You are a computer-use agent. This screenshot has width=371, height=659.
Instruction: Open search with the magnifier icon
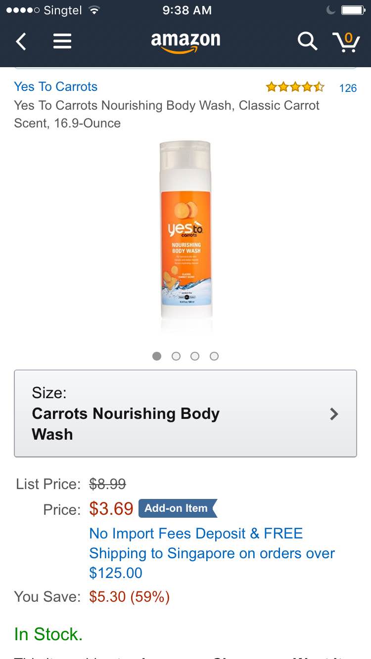tap(307, 41)
